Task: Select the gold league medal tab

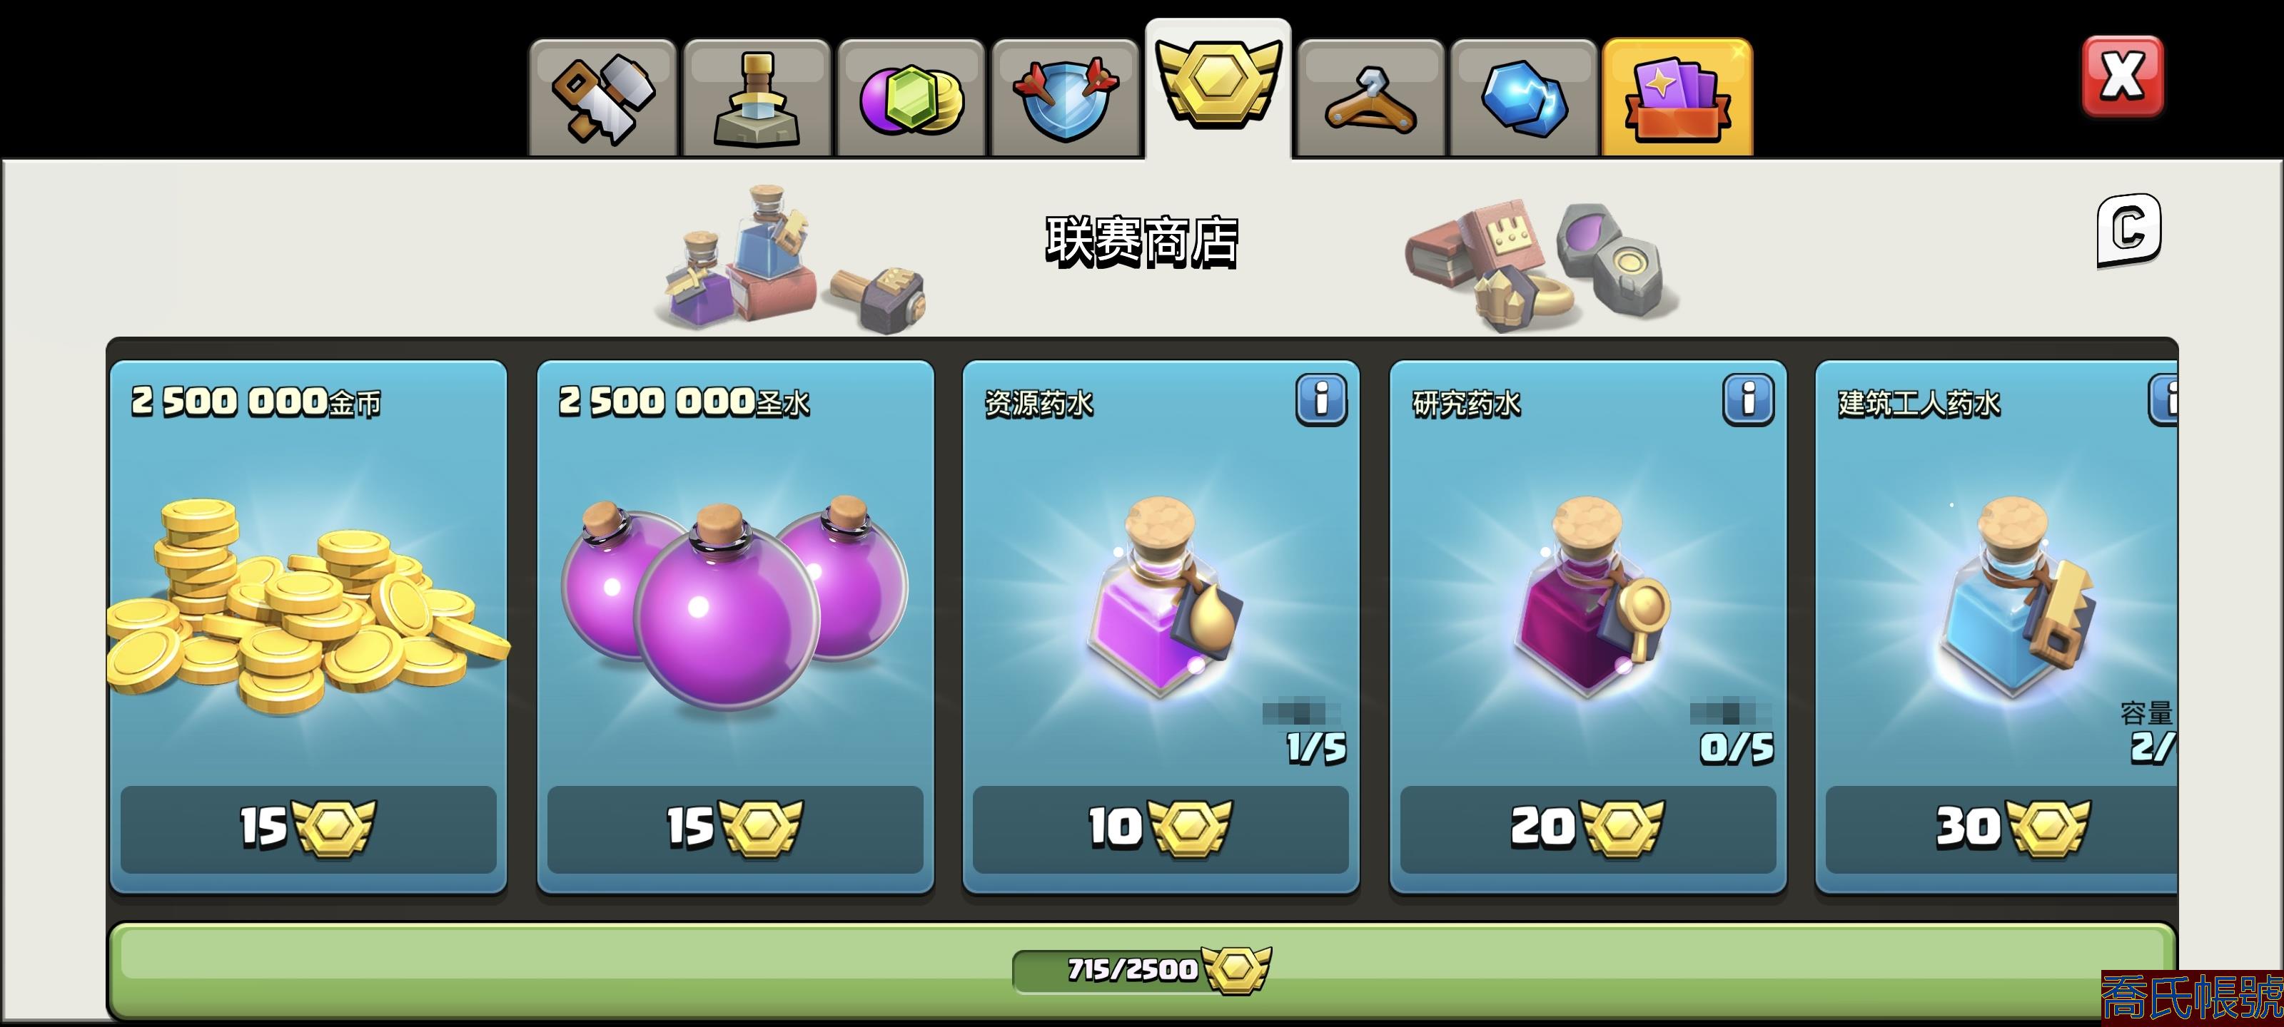Action: (1218, 88)
